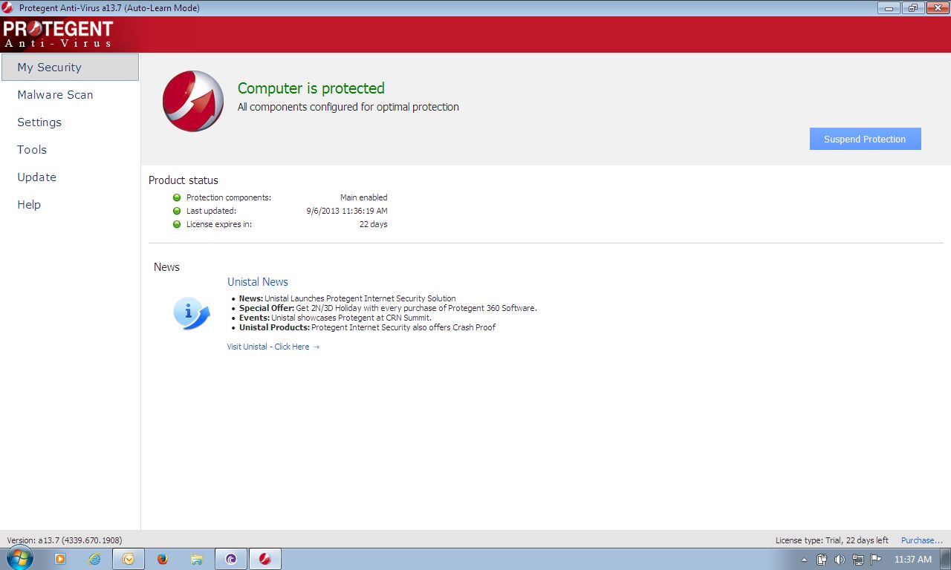Screen dimensions: 951x570
Task: Click the power plug tray icon
Action: 822,560
